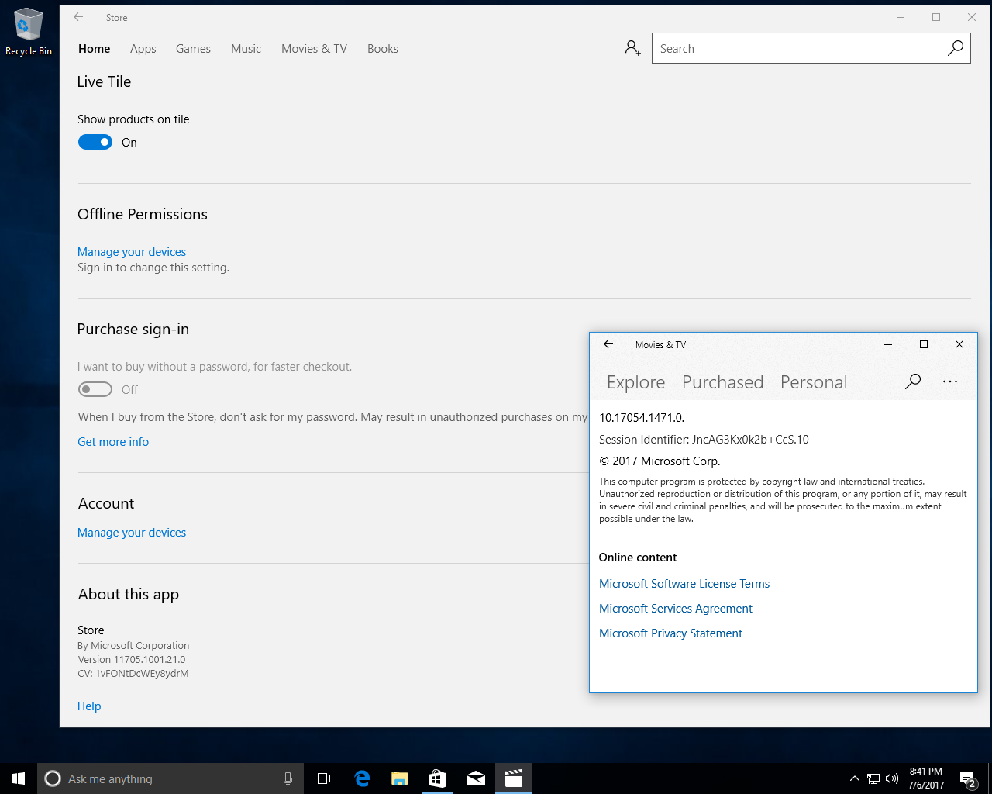Open Microsoft Privacy Statement link
Viewport: 992px width, 794px height.
pos(670,633)
